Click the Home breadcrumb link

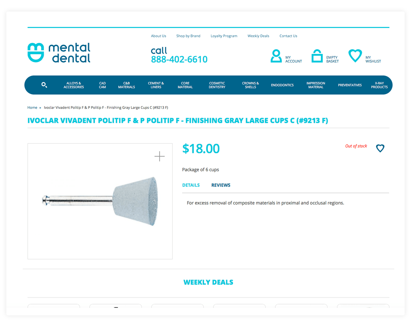click(x=32, y=108)
